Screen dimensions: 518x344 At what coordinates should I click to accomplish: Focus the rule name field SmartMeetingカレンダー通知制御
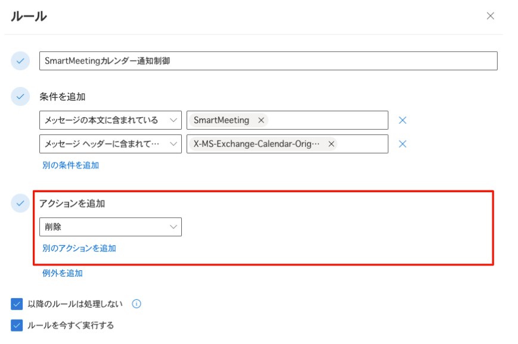268,61
